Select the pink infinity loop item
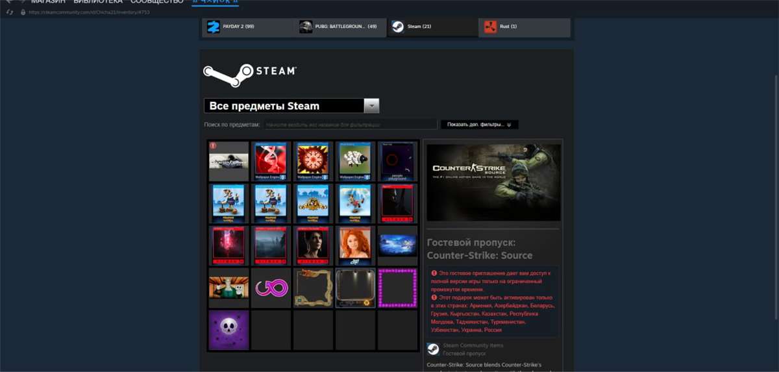This screenshot has height=372, width=779. pyautogui.click(x=271, y=287)
